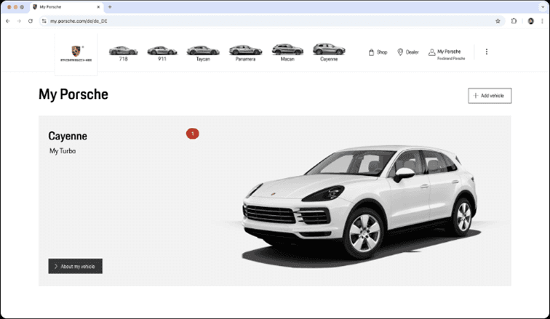Open the three-dot more options menu in Porsche header

pos(486,52)
